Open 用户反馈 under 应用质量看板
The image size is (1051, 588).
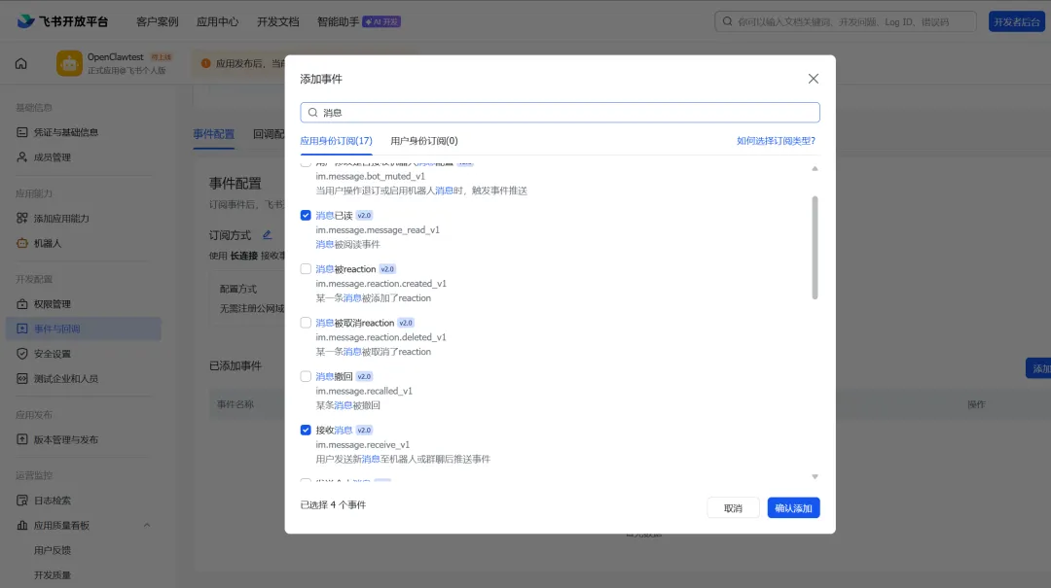[53, 550]
